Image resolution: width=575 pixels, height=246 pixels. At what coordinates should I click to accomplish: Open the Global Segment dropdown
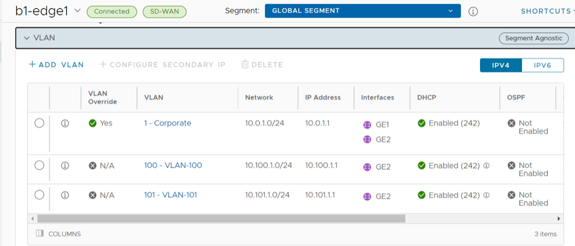[x=362, y=11]
